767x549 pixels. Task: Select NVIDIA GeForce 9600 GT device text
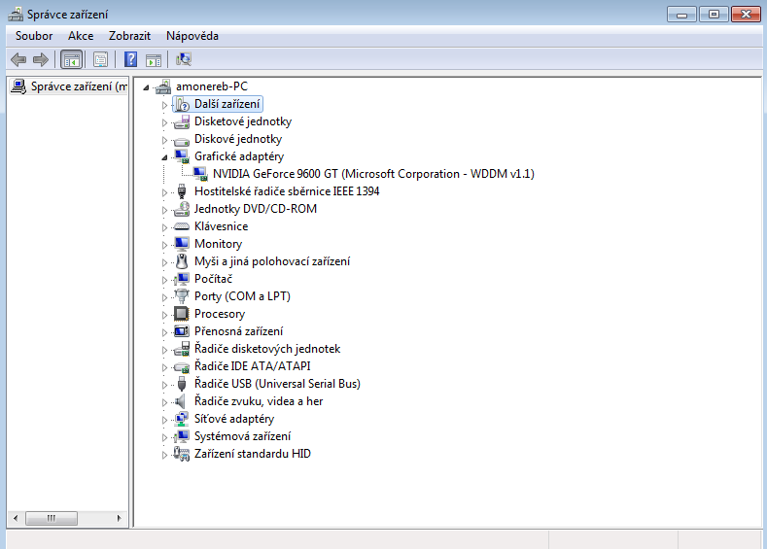(x=373, y=174)
